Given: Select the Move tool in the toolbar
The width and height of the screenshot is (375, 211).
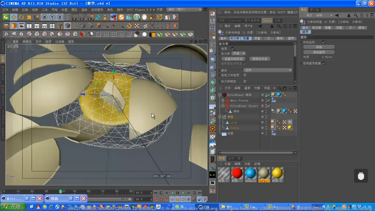Looking at the screenshot, I should click(x=13, y=17).
